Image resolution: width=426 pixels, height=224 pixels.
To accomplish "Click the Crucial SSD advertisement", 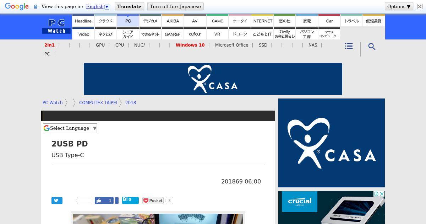I will [332, 208].
